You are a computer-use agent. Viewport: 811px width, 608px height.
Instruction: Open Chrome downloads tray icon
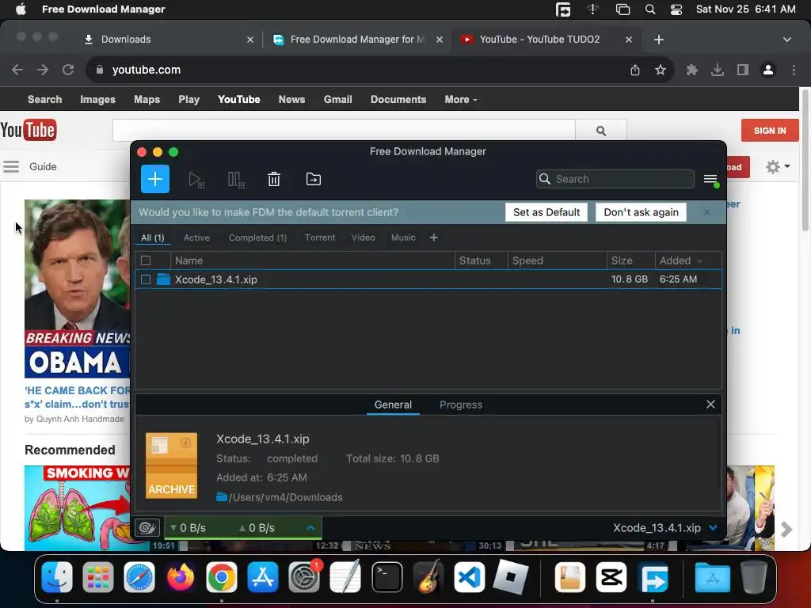(x=718, y=70)
